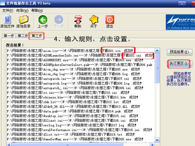
Task: Select the cc.ini result row
Action: coord(68,92)
